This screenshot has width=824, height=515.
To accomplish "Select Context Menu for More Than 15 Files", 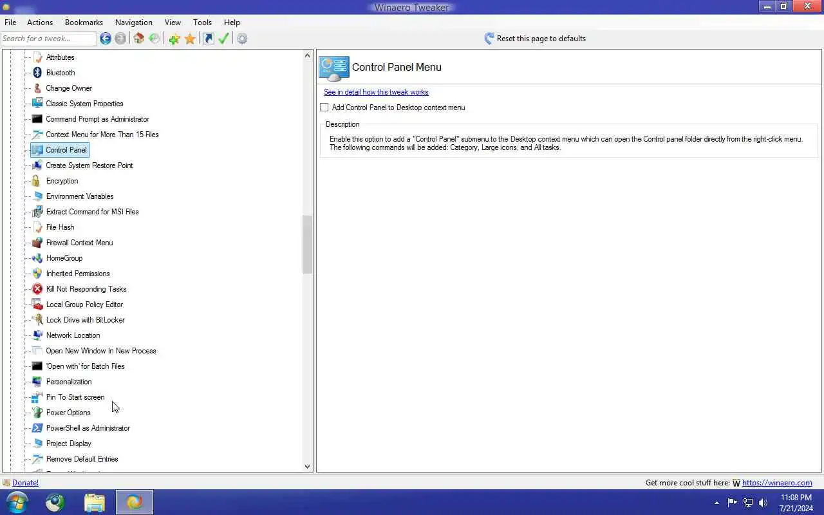I will [102, 135].
